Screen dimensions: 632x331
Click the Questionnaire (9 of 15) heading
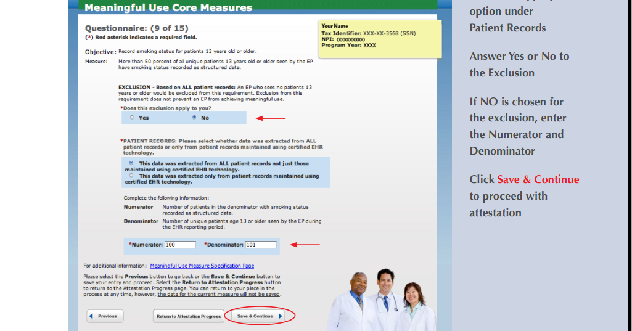136,28
